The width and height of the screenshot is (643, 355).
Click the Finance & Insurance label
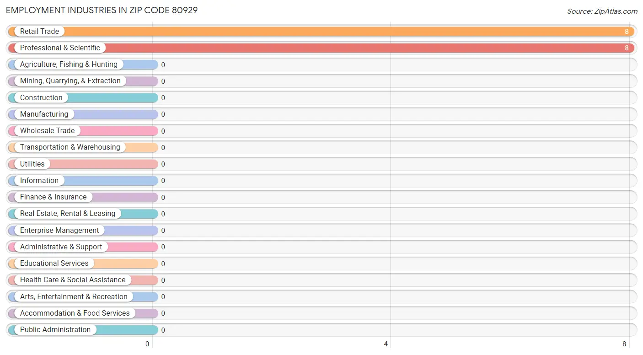[x=53, y=197]
